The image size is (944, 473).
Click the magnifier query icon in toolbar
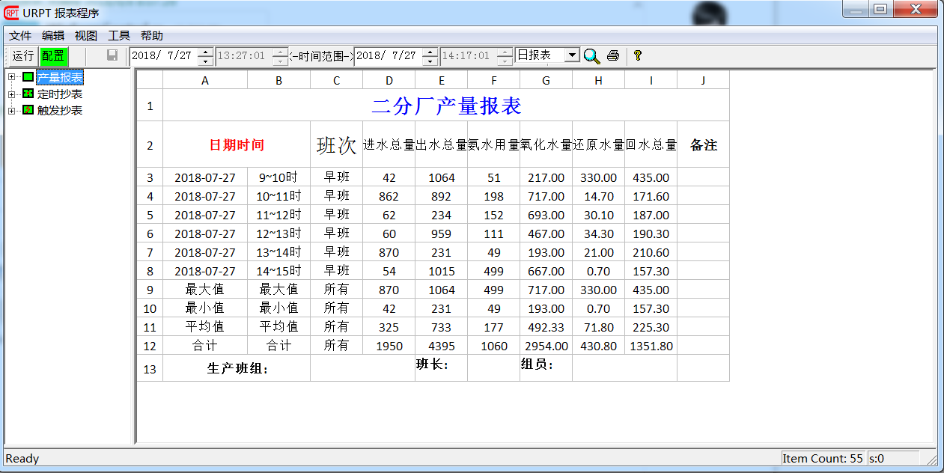click(x=591, y=55)
